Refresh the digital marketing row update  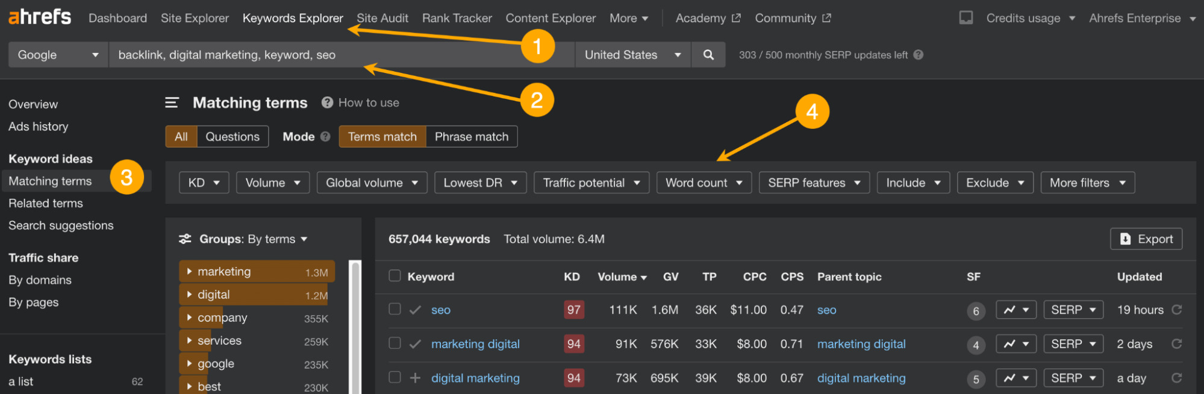pyautogui.click(x=1177, y=378)
